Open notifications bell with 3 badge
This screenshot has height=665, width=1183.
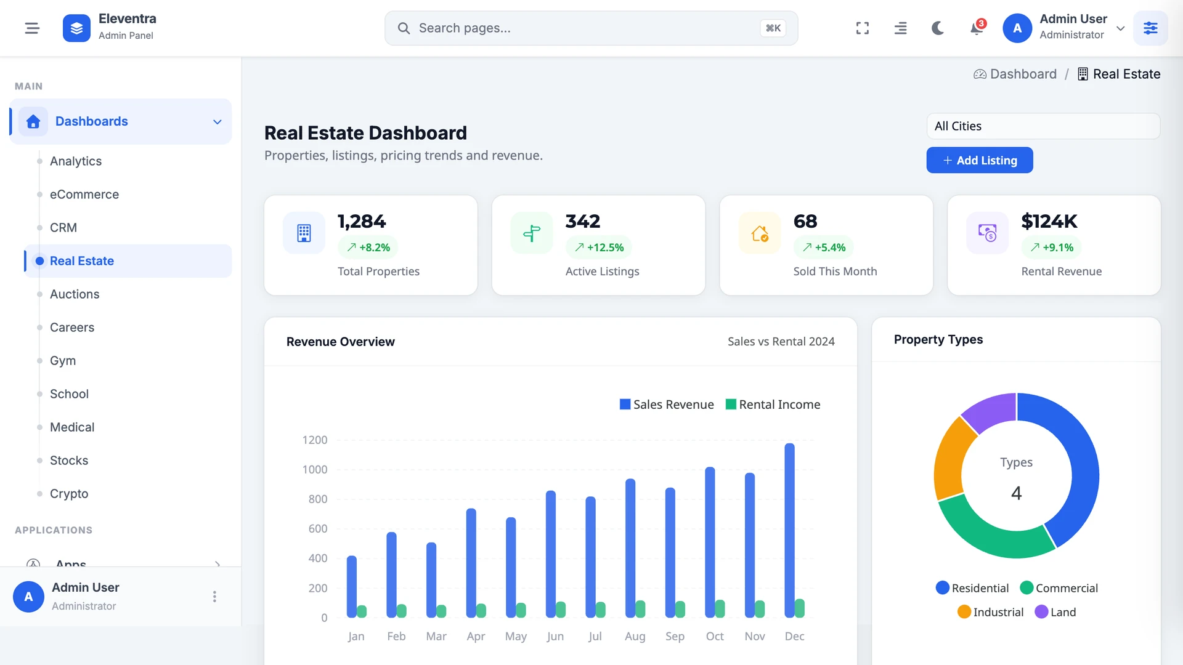point(977,28)
